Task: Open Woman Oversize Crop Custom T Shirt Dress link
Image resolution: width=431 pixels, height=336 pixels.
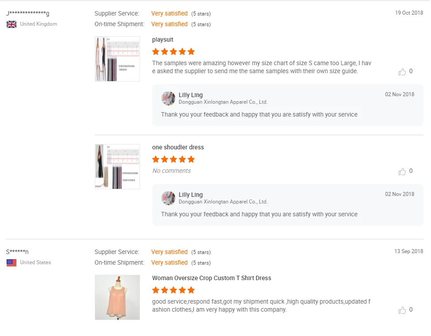Action: point(211,278)
